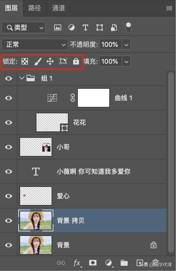The image size is (176, 271).
Task: Create a new layer
Action: (140, 263)
